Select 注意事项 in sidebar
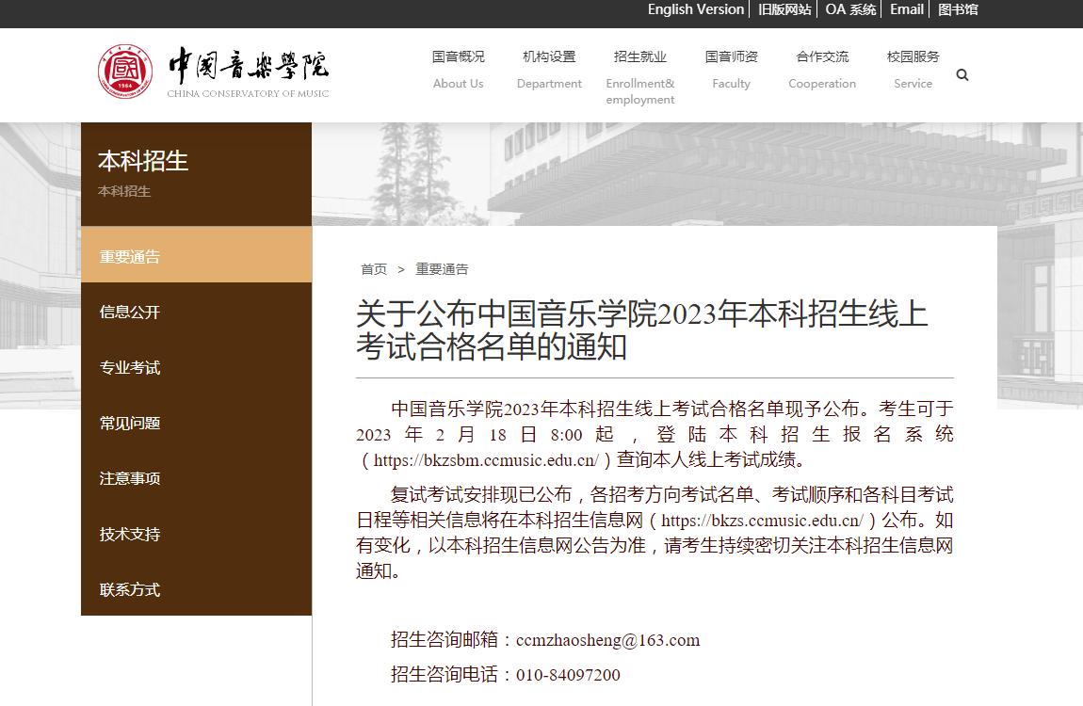The image size is (1083, 706). 196,478
